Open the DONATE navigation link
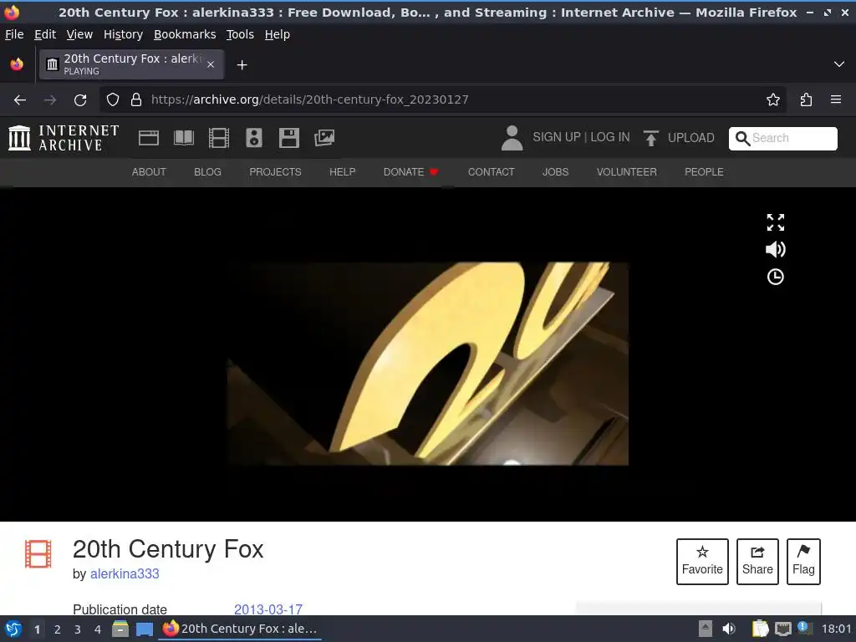This screenshot has height=642, width=856. point(411,172)
